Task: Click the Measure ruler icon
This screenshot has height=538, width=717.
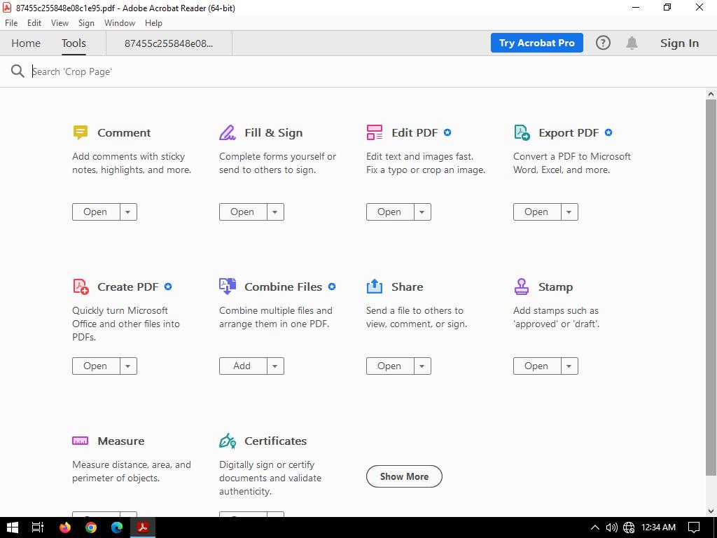Action: pyautogui.click(x=80, y=441)
